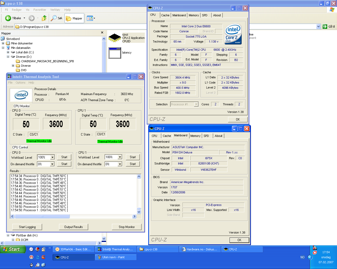Click the Gå til go button
Screen dimensions: 337x269
click(329, 27)
